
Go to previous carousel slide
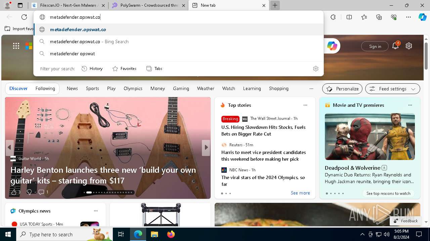pyautogui.click(x=9, y=147)
